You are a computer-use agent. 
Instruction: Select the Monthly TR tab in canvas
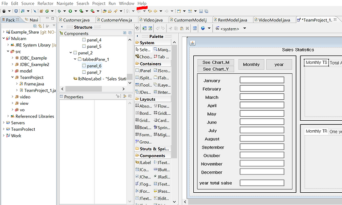[x=316, y=131]
